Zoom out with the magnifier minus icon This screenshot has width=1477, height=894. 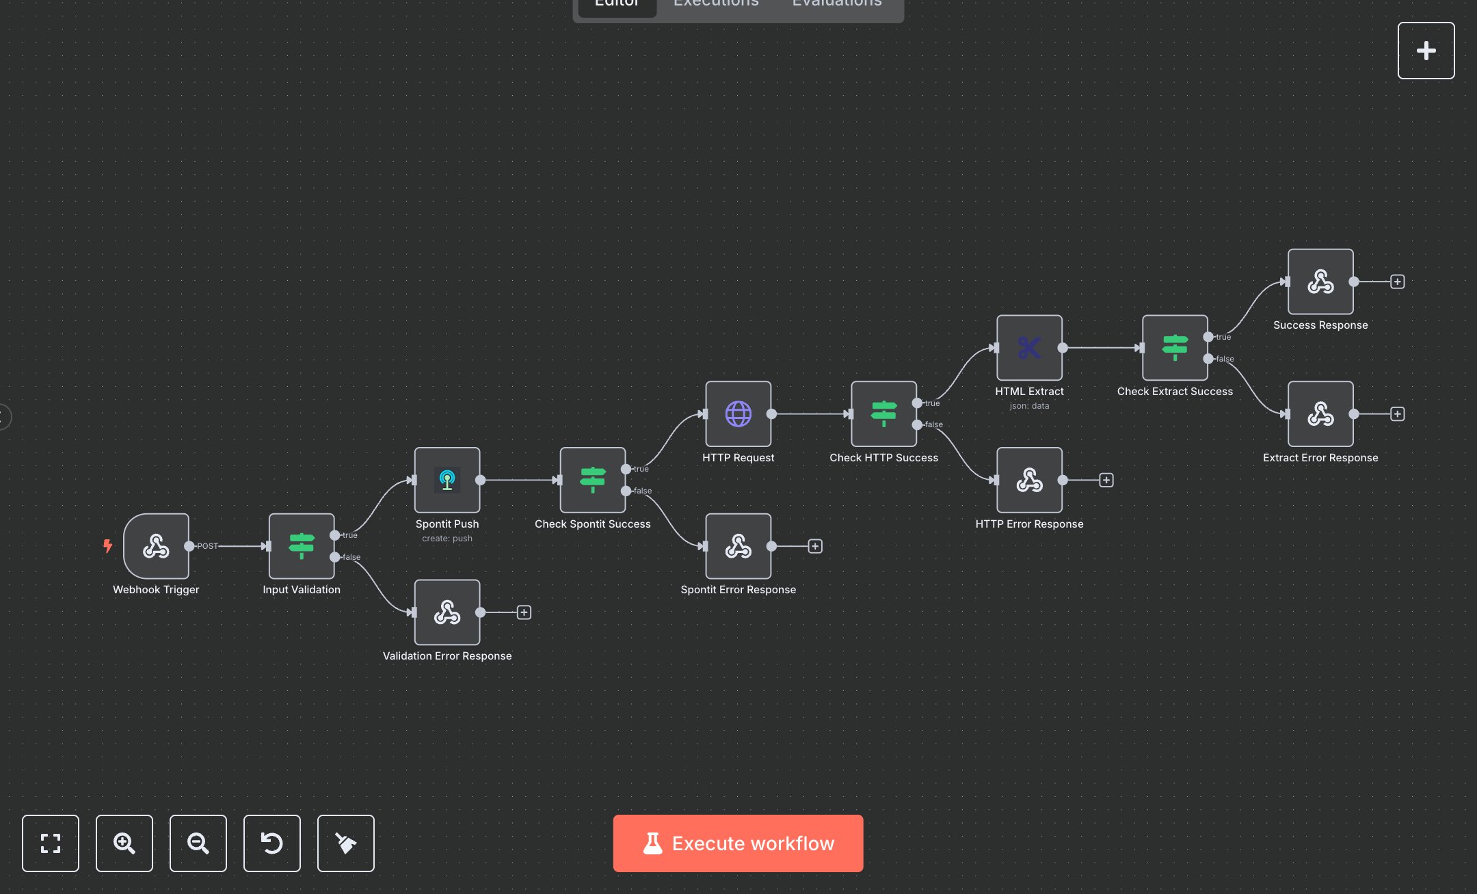pos(198,843)
